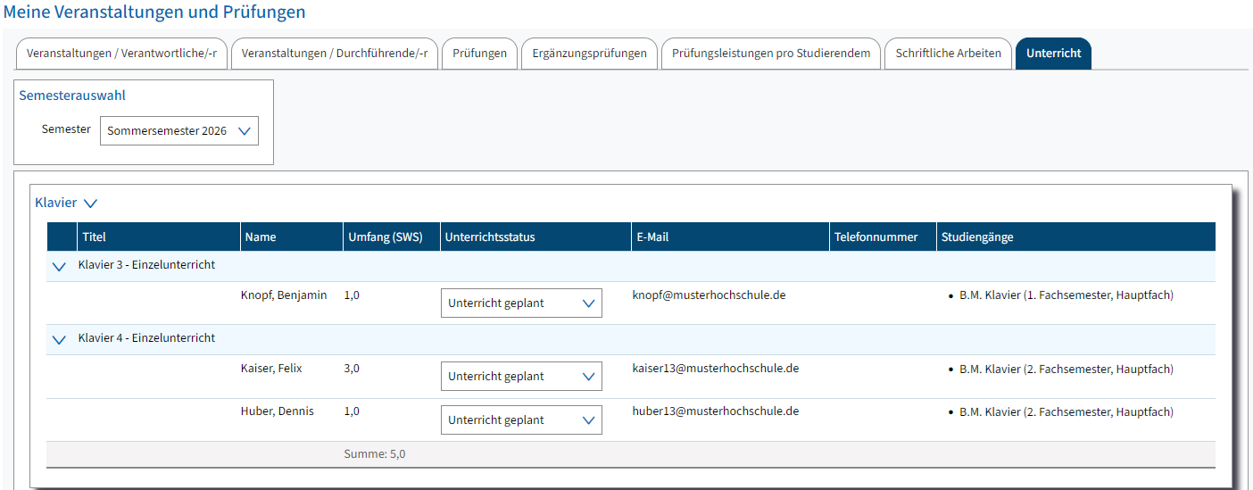
Task: Open Unterrichtsstatus dropdown for Knopf, Benjamin
Action: click(x=521, y=303)
